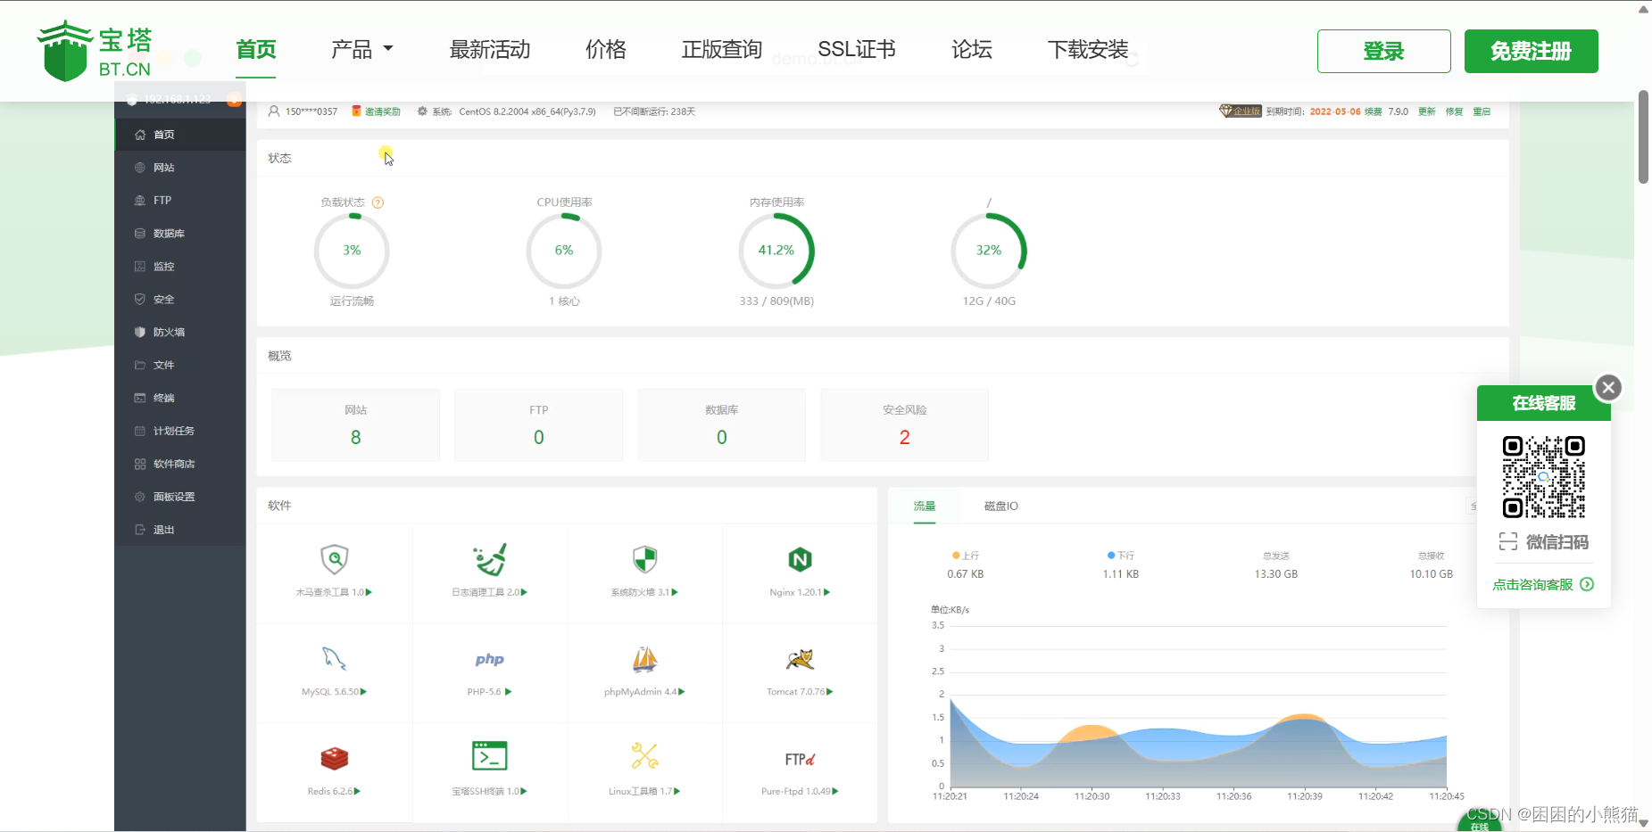Viewport: 1652px width, 832px height.
Task: Open 系统防火墙 shield icon
Action: [644, 560]
